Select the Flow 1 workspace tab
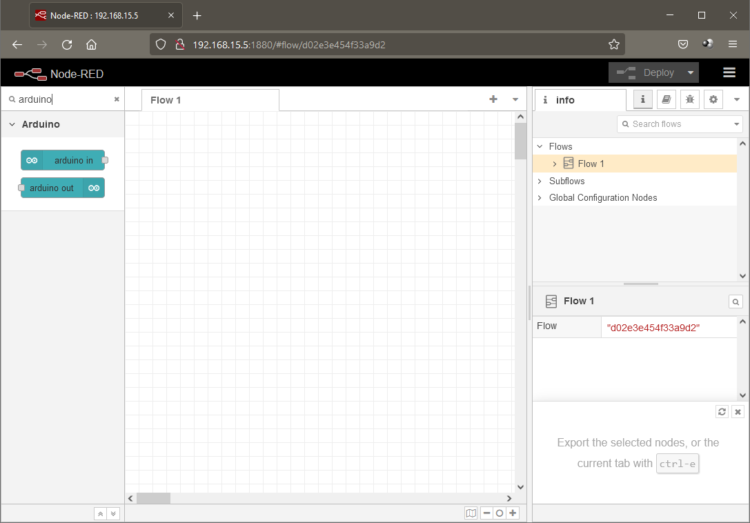The image size is (750, 523). (210, 100)
